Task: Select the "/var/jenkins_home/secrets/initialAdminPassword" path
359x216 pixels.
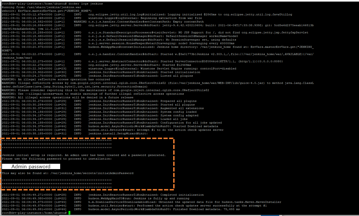Action: pyautogui.click(x=92, y=173)
